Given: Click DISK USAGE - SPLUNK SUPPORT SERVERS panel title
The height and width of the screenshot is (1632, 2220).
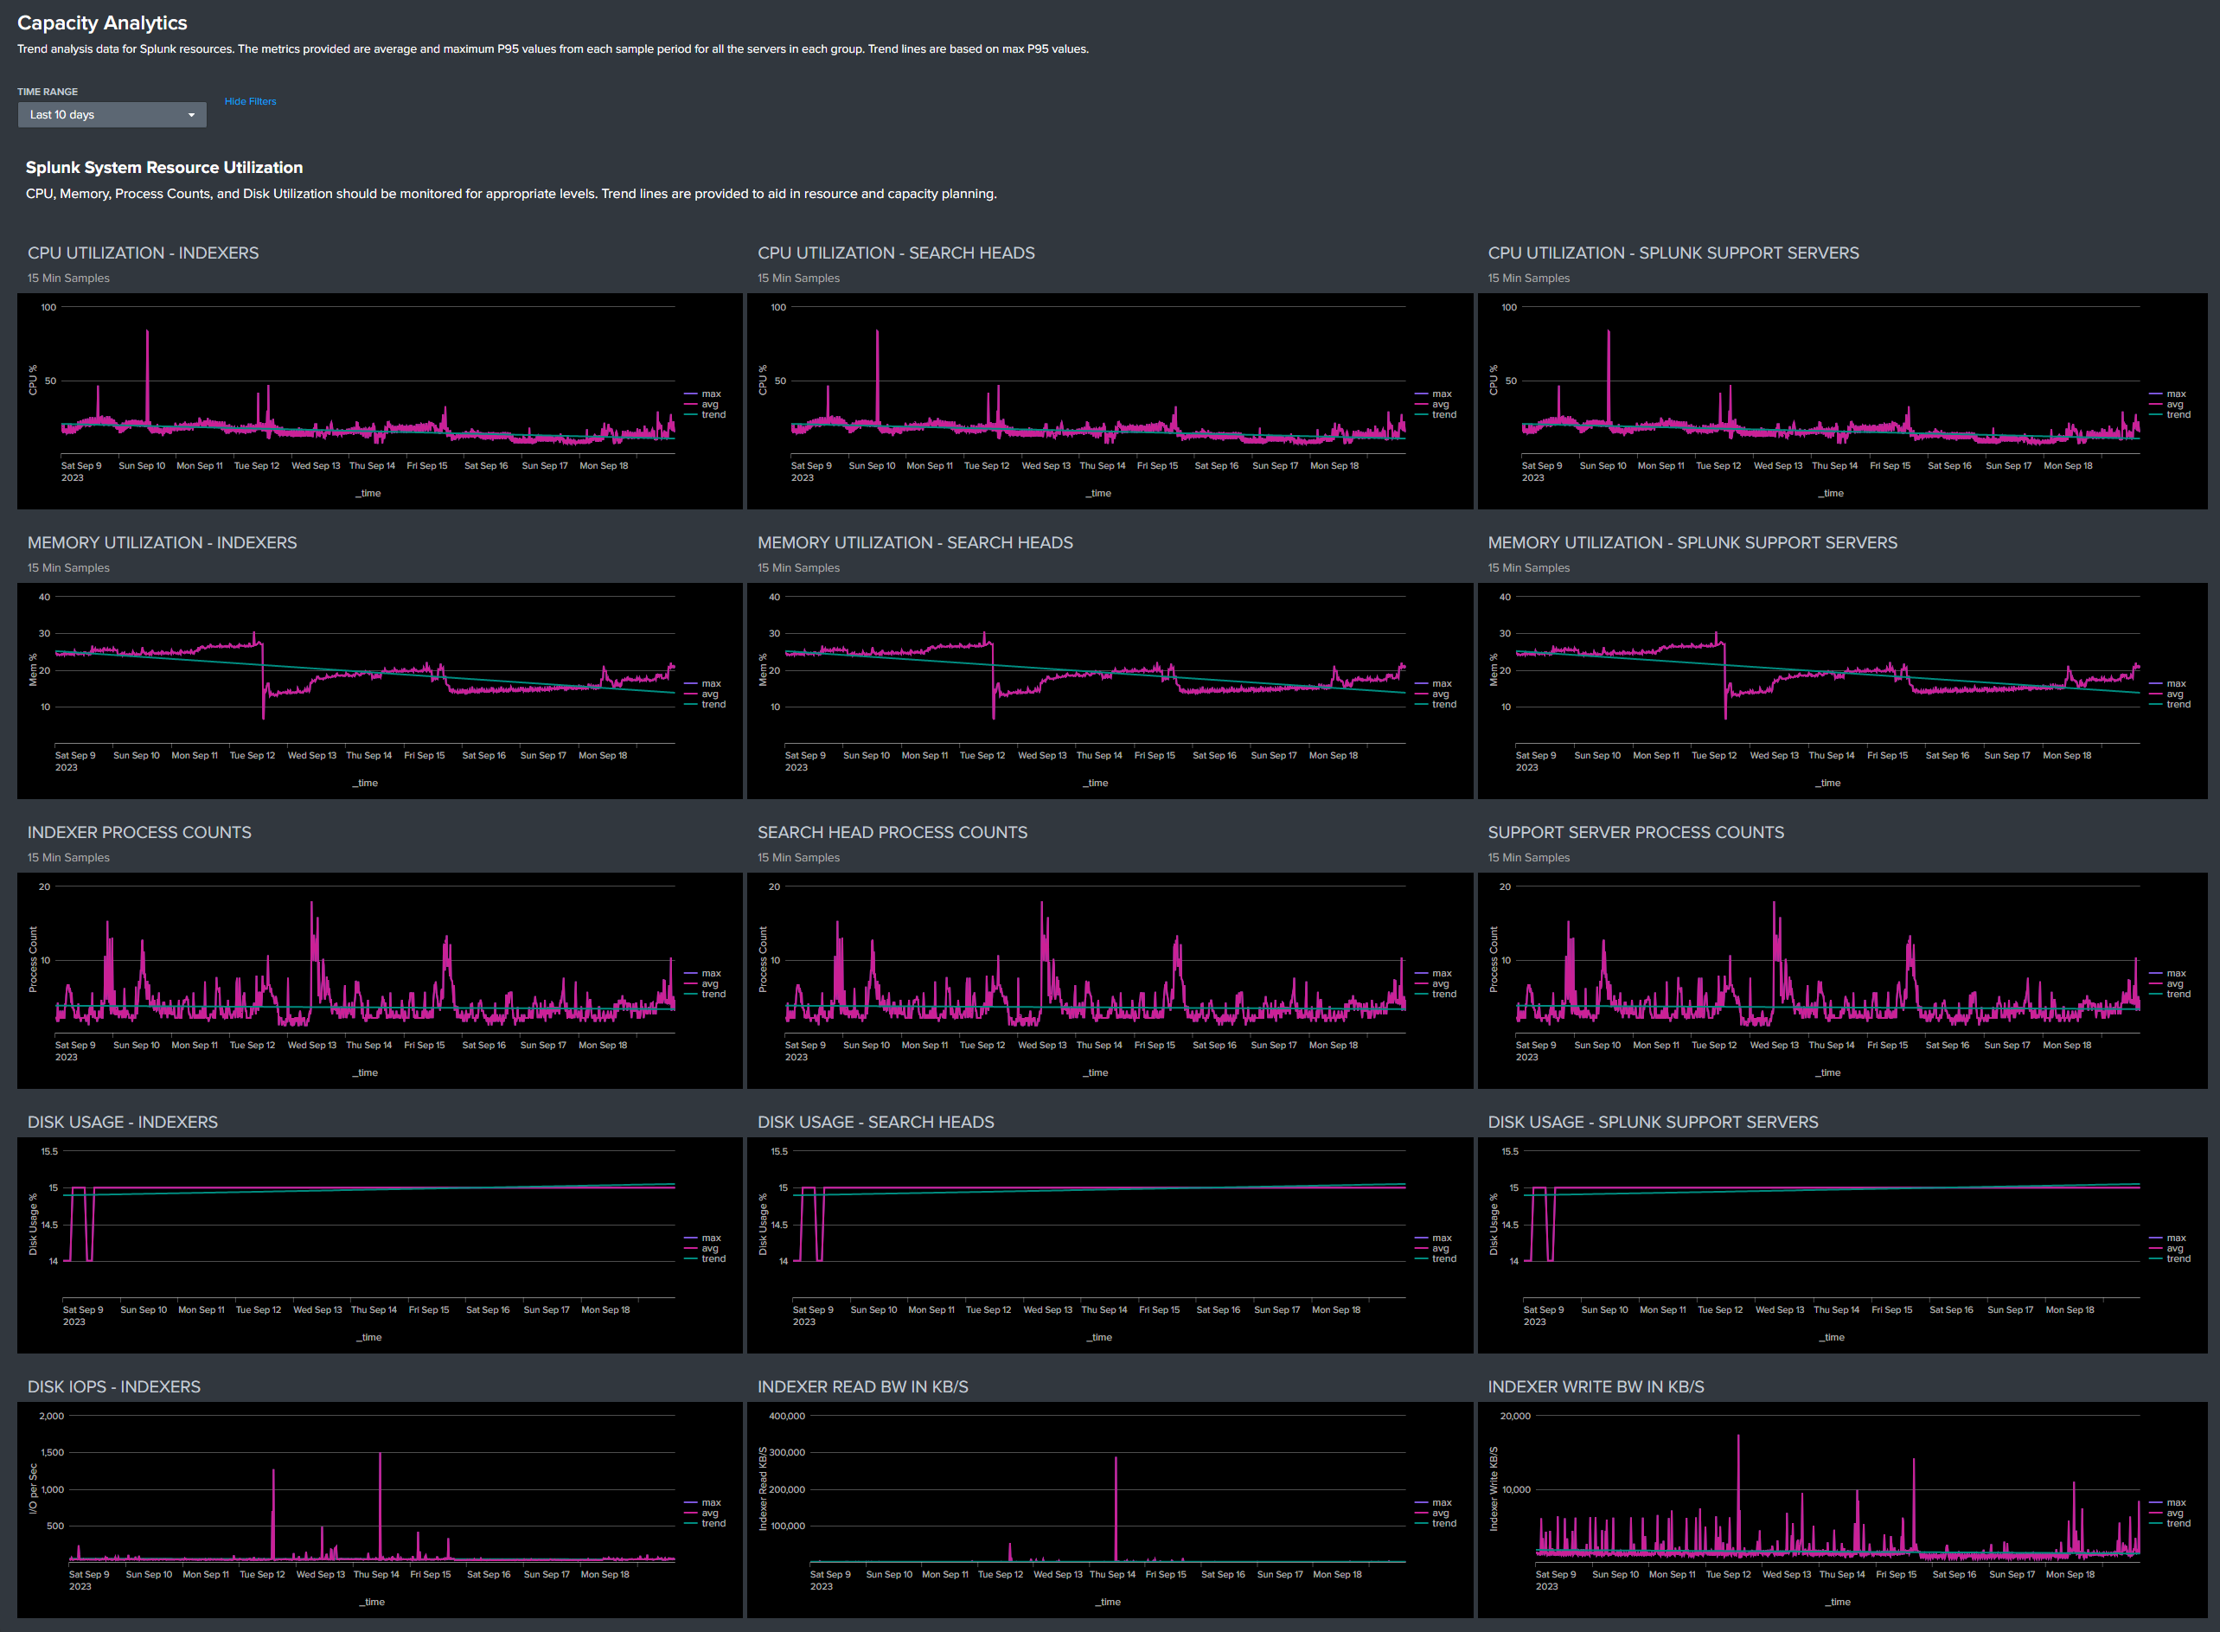Looking at the screenshot, I should pyautogui.click(x=1653, y=1123).
